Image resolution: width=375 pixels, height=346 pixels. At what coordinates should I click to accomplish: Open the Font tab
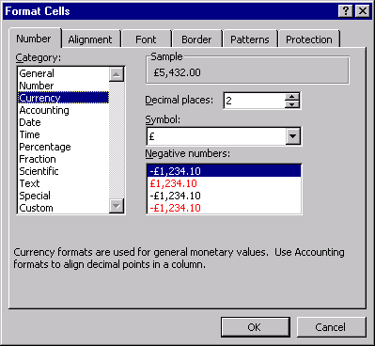pos(146,39)
